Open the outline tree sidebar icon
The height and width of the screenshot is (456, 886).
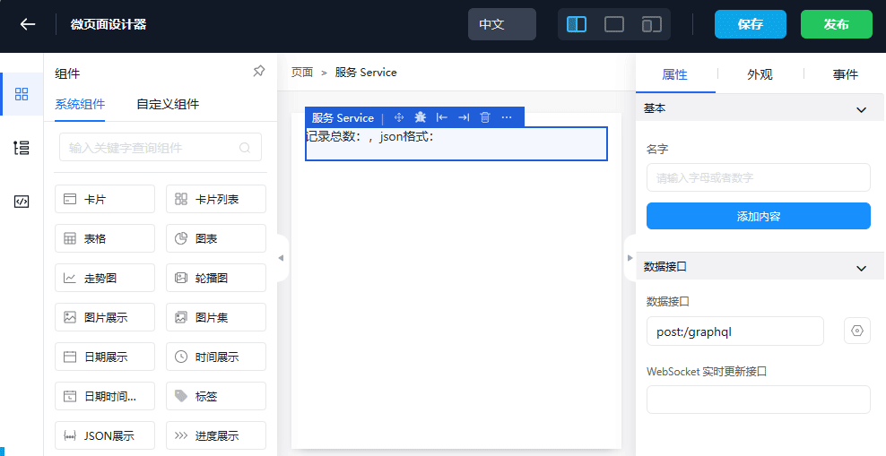coord(22,148)
